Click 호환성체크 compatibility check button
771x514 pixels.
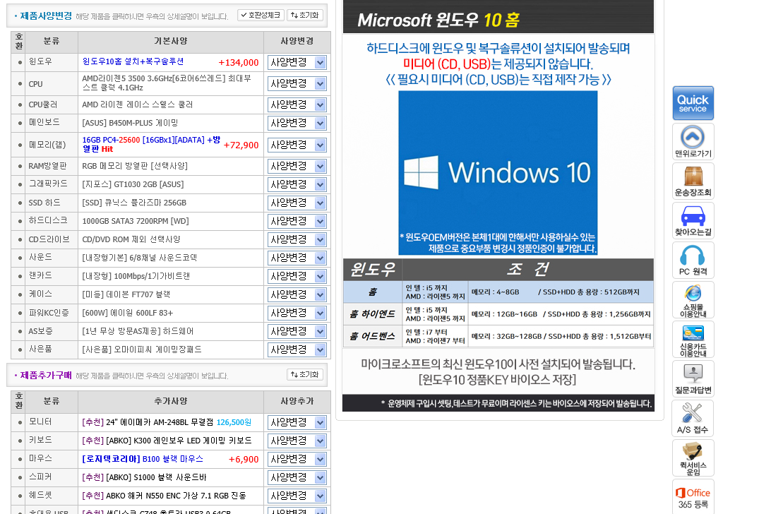pyautogui.click(x=261, y=16)
